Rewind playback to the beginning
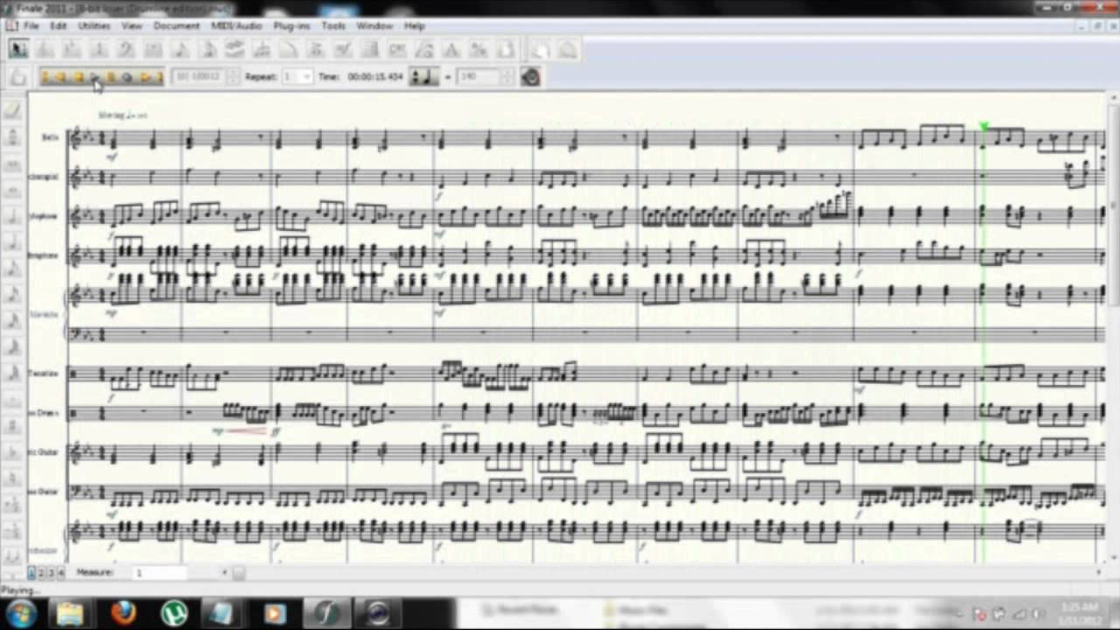The image size is (1120, 630). (x=45, y=77)
